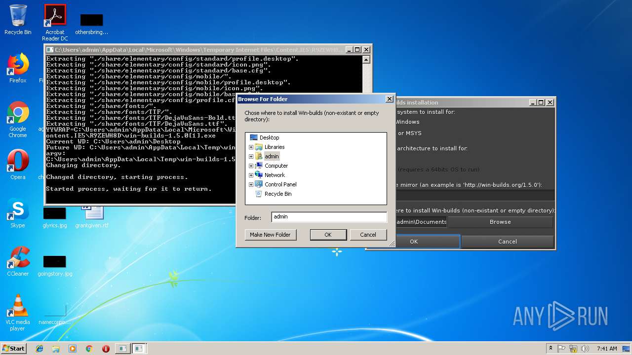The height and width of the screenshot is (355, 632).
Task: Close the Browse For Folder dialog
Action: 389,99
